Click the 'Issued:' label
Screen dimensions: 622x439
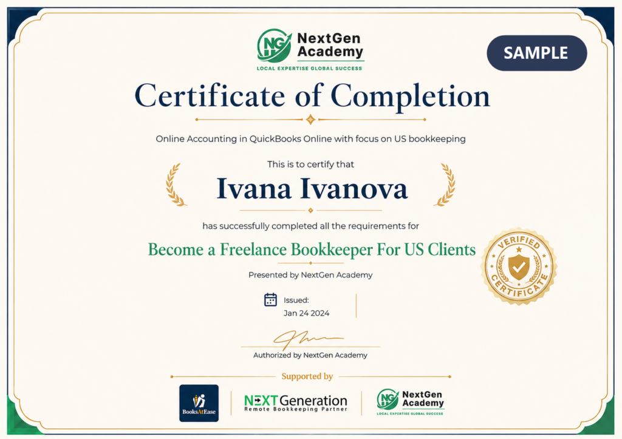(x=296, y=300)
